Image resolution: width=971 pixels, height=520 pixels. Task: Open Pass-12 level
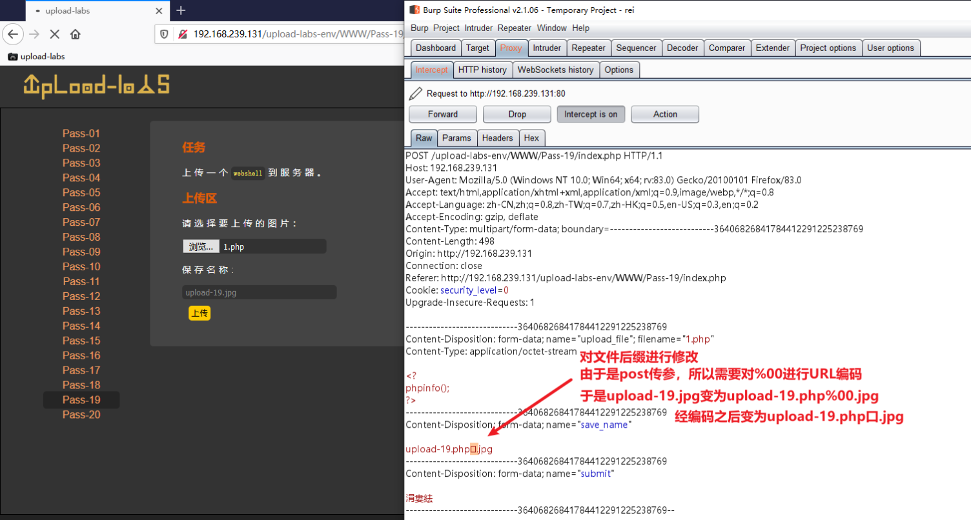coord(81,297)
